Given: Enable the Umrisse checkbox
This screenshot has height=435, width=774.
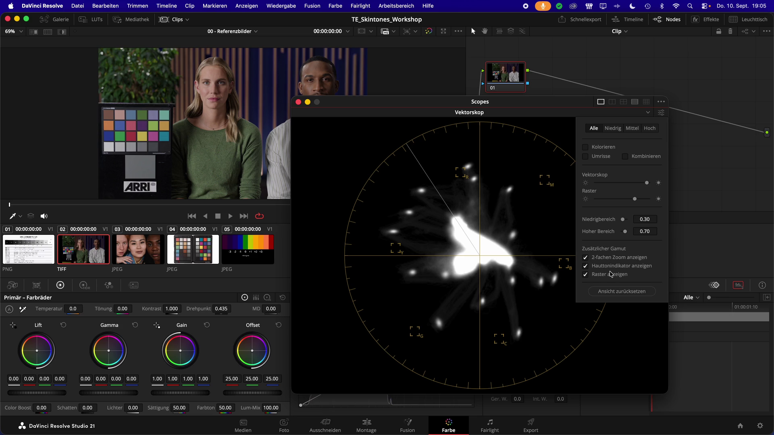Looking at the screenshot, I should pyautogui.click(x=585, y=156).
